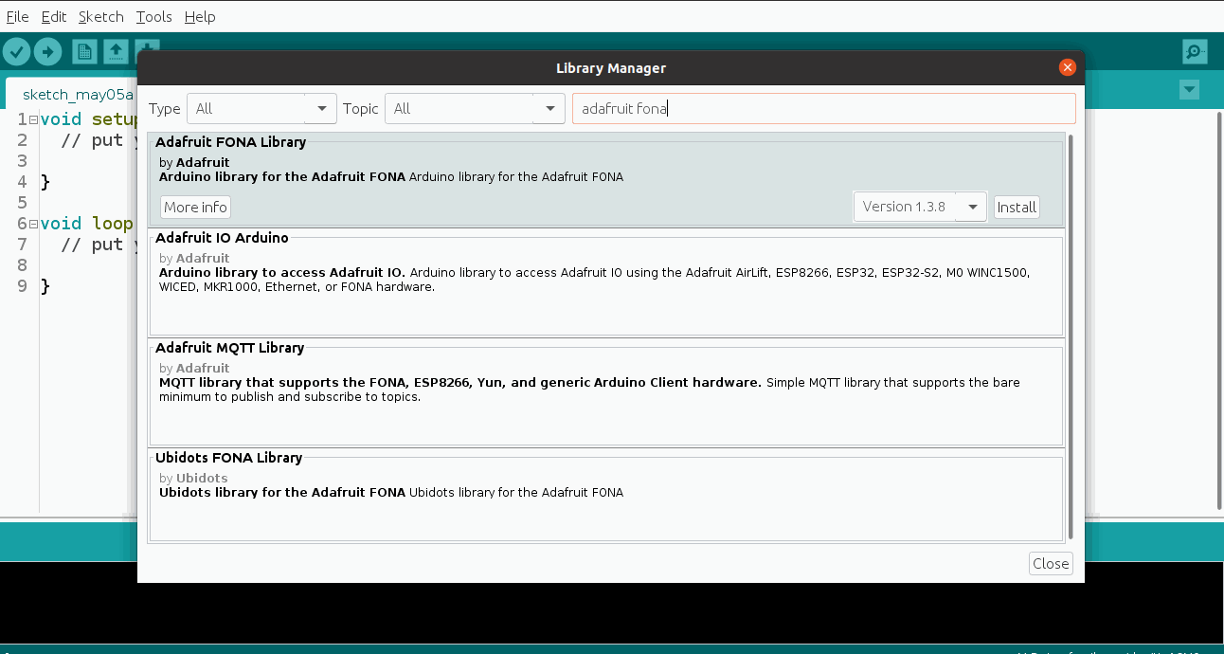Click the Topic label
The width and height of the screenshot is (1224, 654).
tap(360, 109)
